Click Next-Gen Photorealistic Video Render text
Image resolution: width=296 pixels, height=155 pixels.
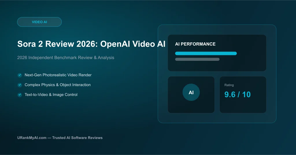click(58, 75)
